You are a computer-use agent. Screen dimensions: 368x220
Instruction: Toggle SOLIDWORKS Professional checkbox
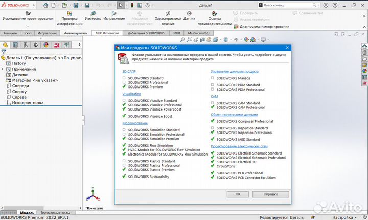pyautogui.click(x=124, y=82)
